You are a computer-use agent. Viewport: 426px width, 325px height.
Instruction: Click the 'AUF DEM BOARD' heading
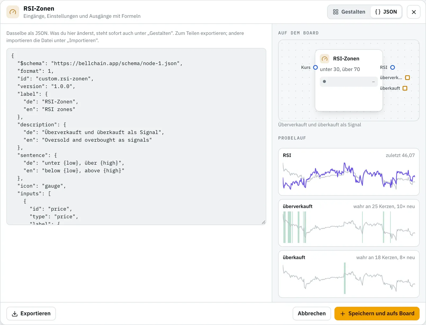(298, 33)
